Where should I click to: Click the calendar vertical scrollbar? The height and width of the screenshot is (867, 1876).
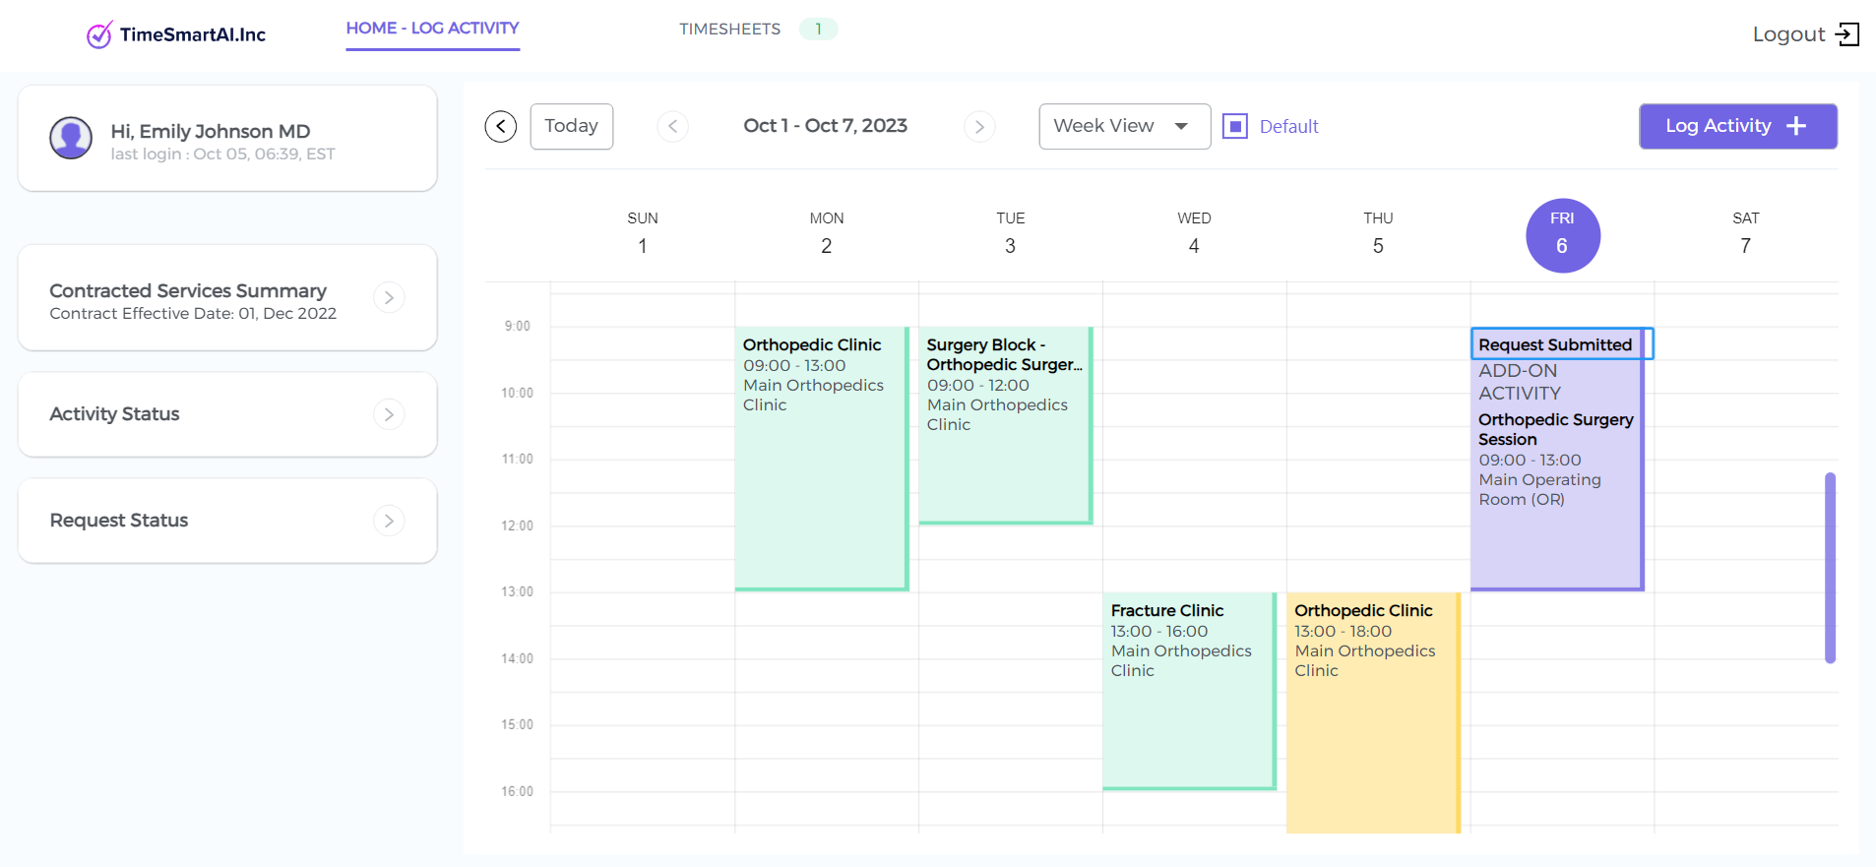pos(1830,568)
